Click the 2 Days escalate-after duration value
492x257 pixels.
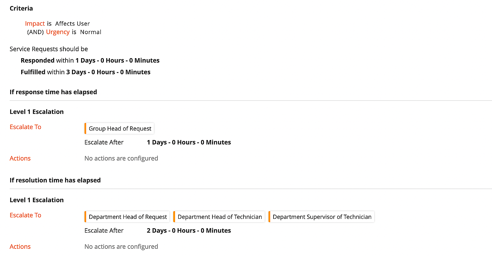click(x=189, y=230)
